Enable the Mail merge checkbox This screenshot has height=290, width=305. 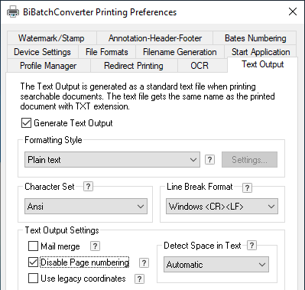click(33, 246)
